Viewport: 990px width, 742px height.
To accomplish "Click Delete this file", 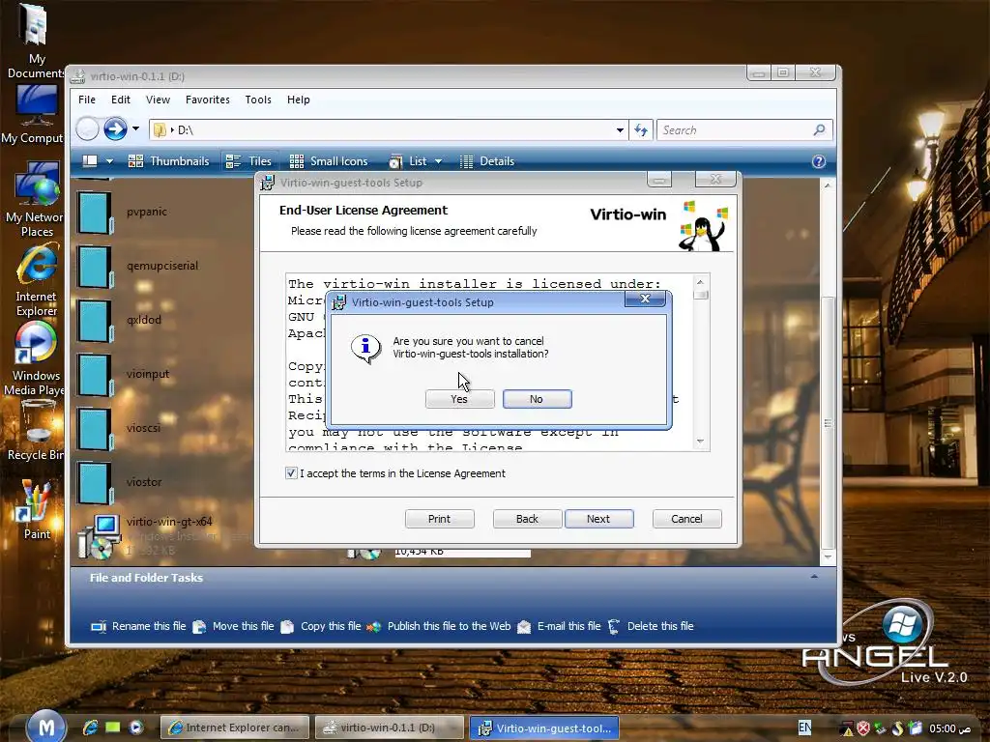I will (x=651, y=626).
